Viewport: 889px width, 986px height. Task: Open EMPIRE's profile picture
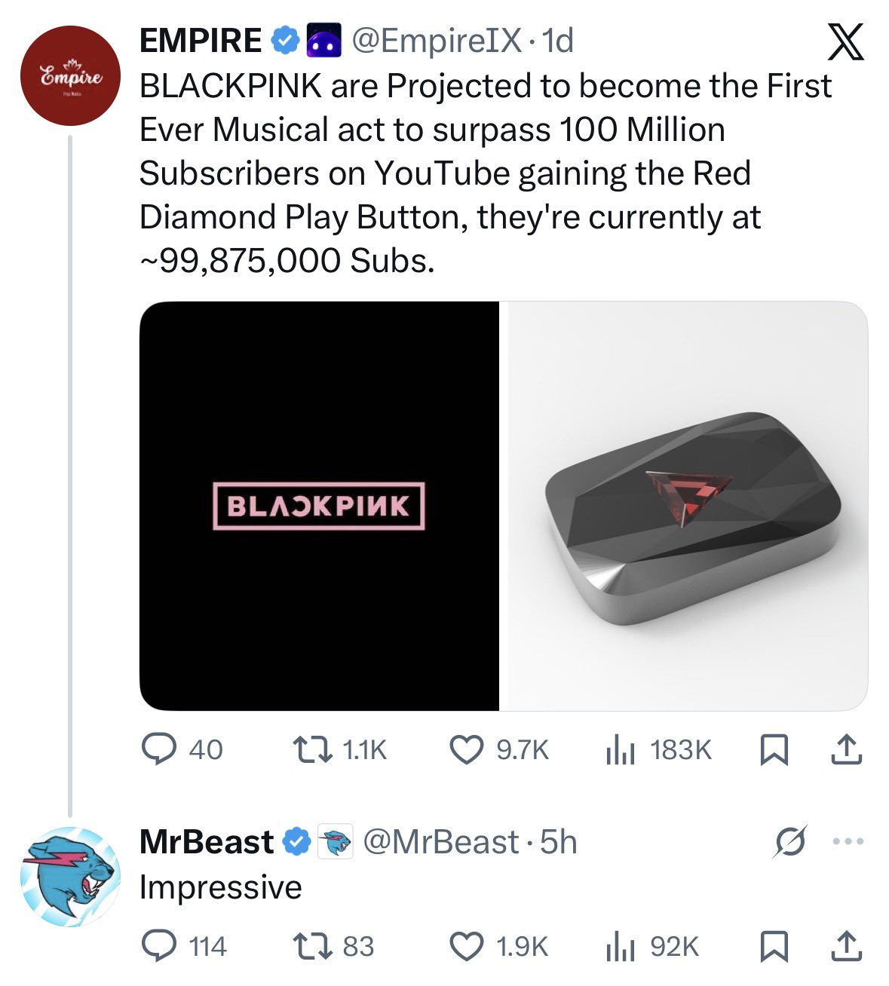70,75
